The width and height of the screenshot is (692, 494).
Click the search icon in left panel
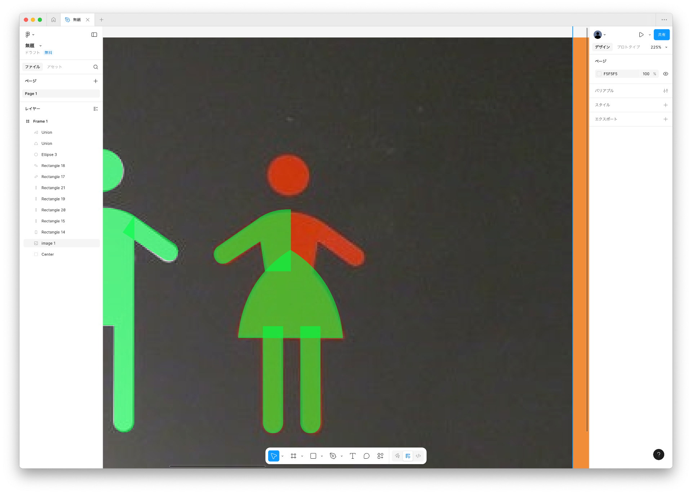[x=96, y=67]
